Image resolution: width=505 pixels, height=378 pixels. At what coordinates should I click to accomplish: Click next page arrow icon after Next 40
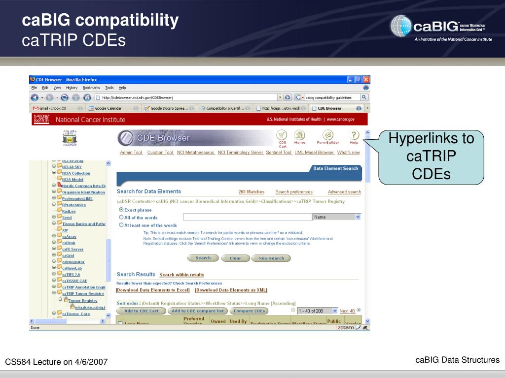tap(359, 310)
